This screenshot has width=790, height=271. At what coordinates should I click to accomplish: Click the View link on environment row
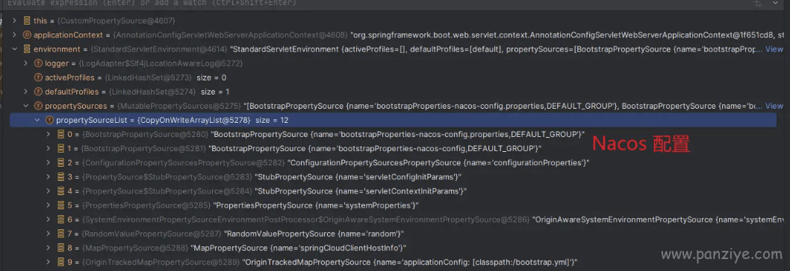(x=774, y=49)
